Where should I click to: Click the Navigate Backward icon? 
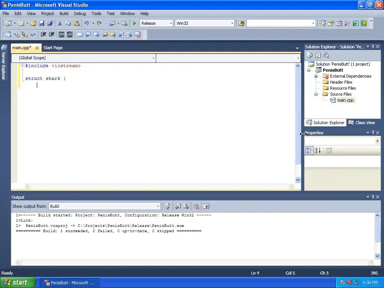pos(112,23)
